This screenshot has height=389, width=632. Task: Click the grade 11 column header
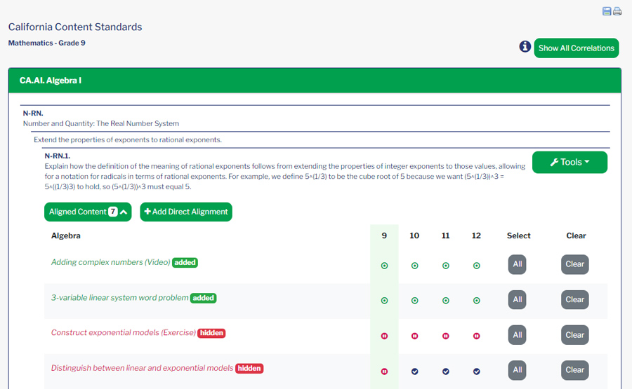[x=445, y=236]
